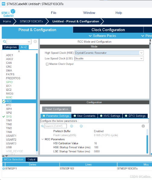Click the green check mark beside SYS
The image size is (152, 180).
click(x=4, y=116)
